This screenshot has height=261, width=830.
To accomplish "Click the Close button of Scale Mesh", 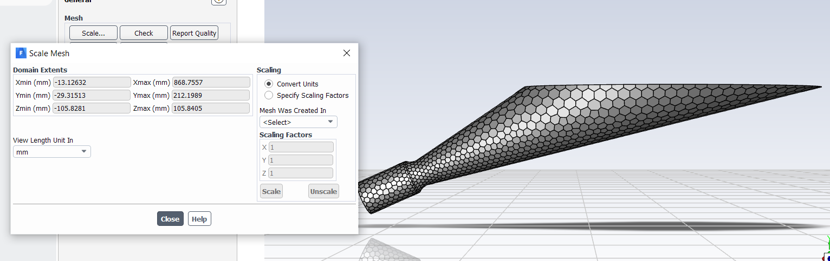I will click(170, 219).
